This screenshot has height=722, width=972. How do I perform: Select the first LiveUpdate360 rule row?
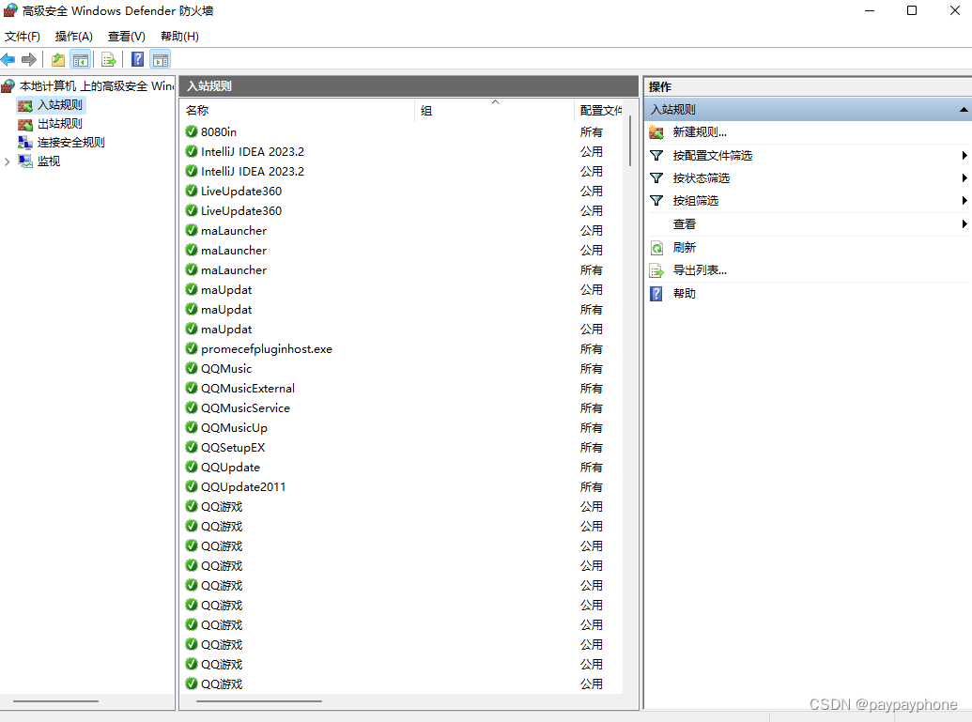(403, 191)
